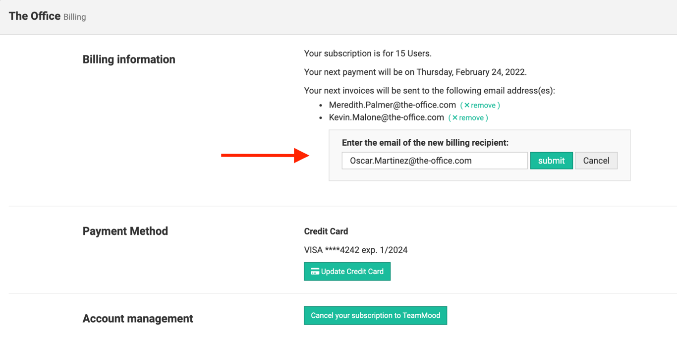Click the 'Enter the email' prompt label
The height and width of the screenshot is (341, 677).
(x=425, y=143)
